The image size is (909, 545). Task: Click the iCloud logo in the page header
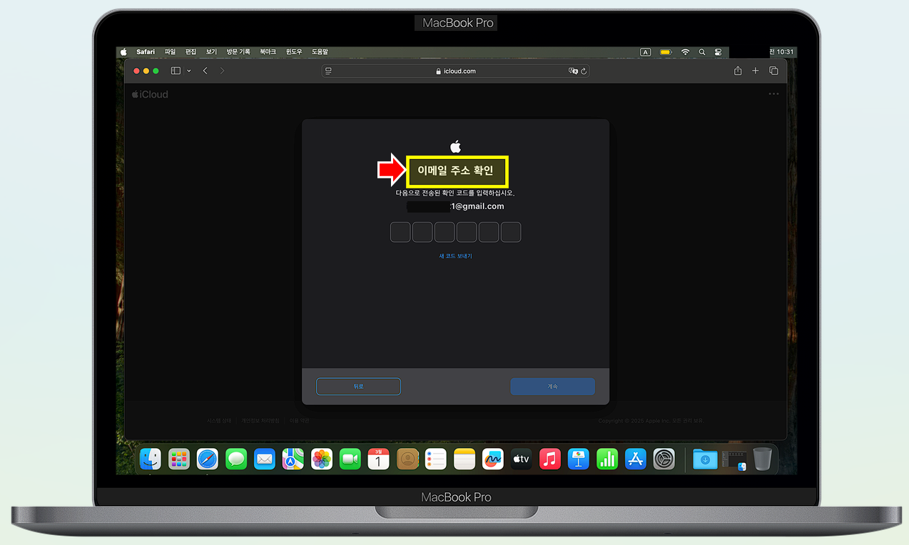pos(150,94)
